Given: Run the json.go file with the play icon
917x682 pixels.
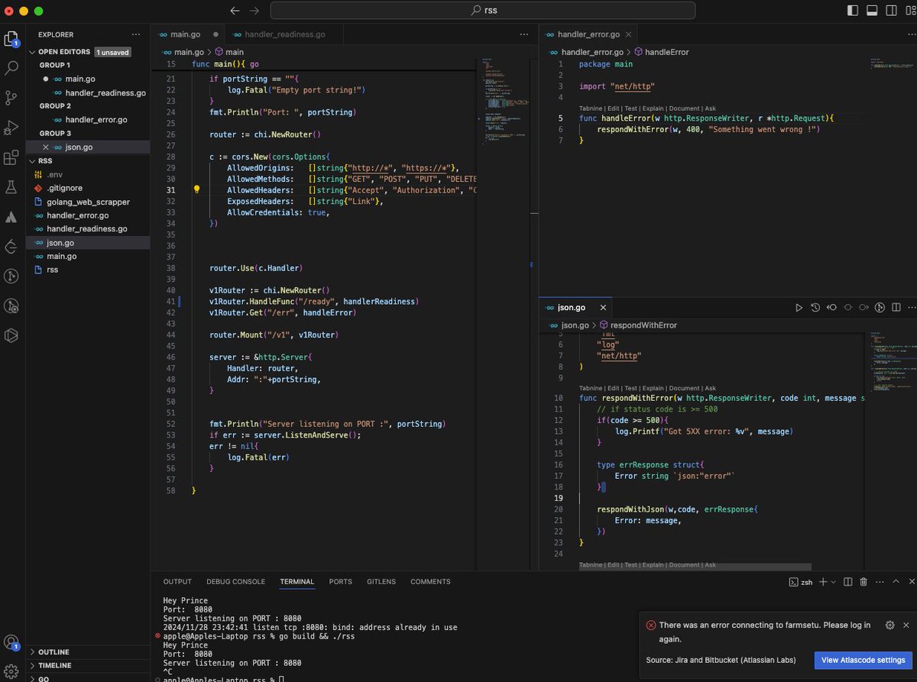Looking at the screenshot, I should point(799,307).
